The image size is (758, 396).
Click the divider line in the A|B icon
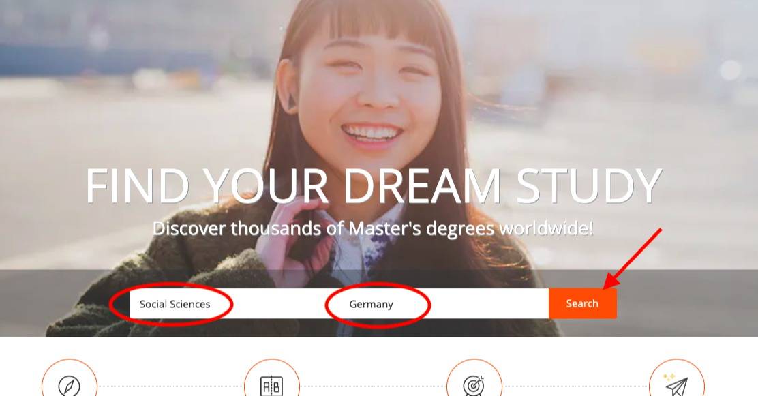271,384
